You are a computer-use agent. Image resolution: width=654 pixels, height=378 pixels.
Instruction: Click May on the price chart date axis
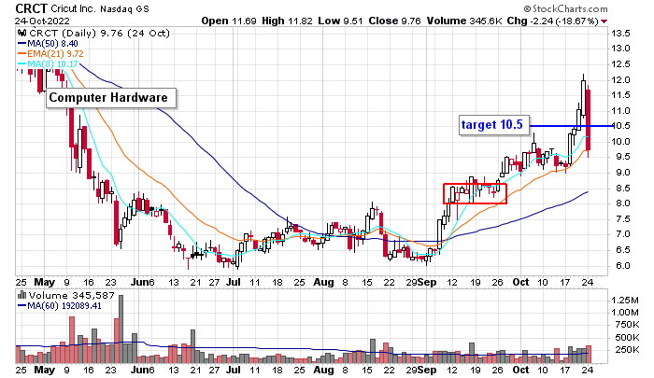[45, 283]
